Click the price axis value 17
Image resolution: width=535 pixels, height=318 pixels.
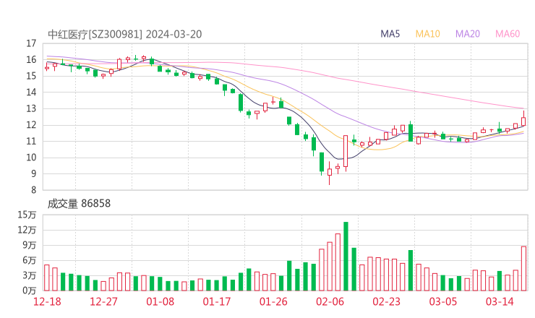point(31,43)
